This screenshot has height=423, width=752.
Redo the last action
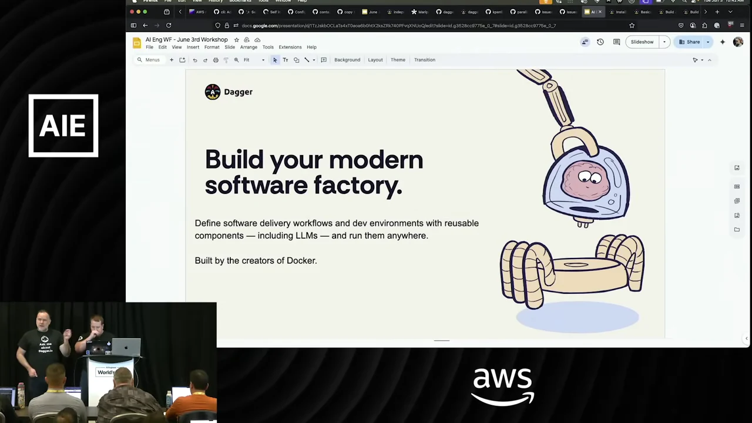[205, 60]
